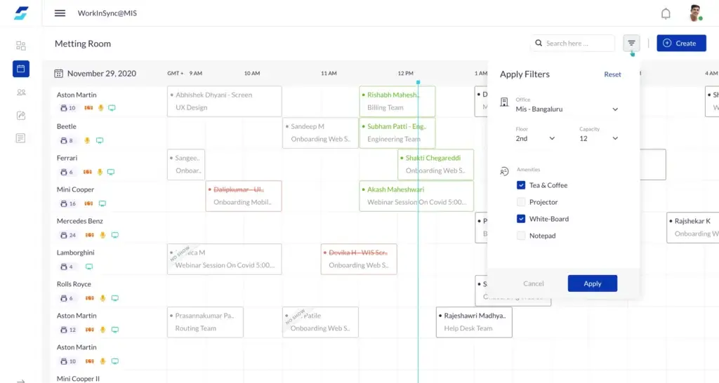This screenshot has width=719, height=383.
Task: Select the Mini Cooper II room name
Action: click(78, 379)
